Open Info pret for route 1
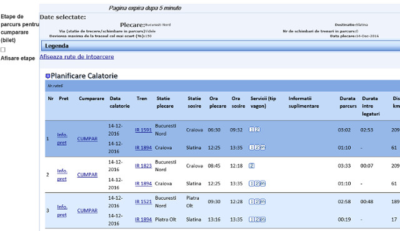The height and width of the screenshot is (231, 400). click(62, 138)
